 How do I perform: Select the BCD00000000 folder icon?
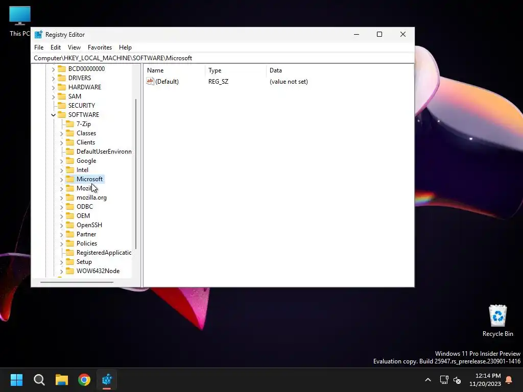[62, 69]
